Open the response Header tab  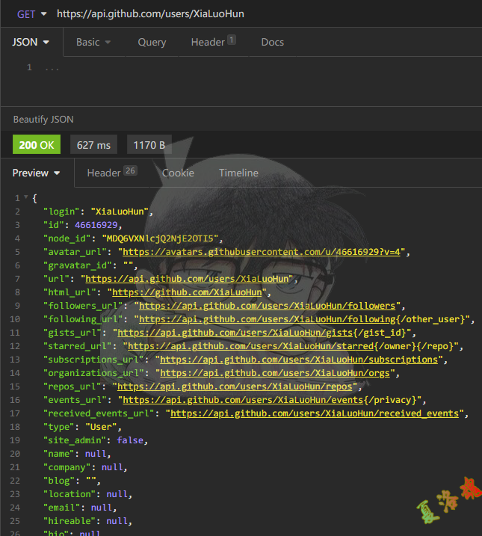click(x=111, y=173)
